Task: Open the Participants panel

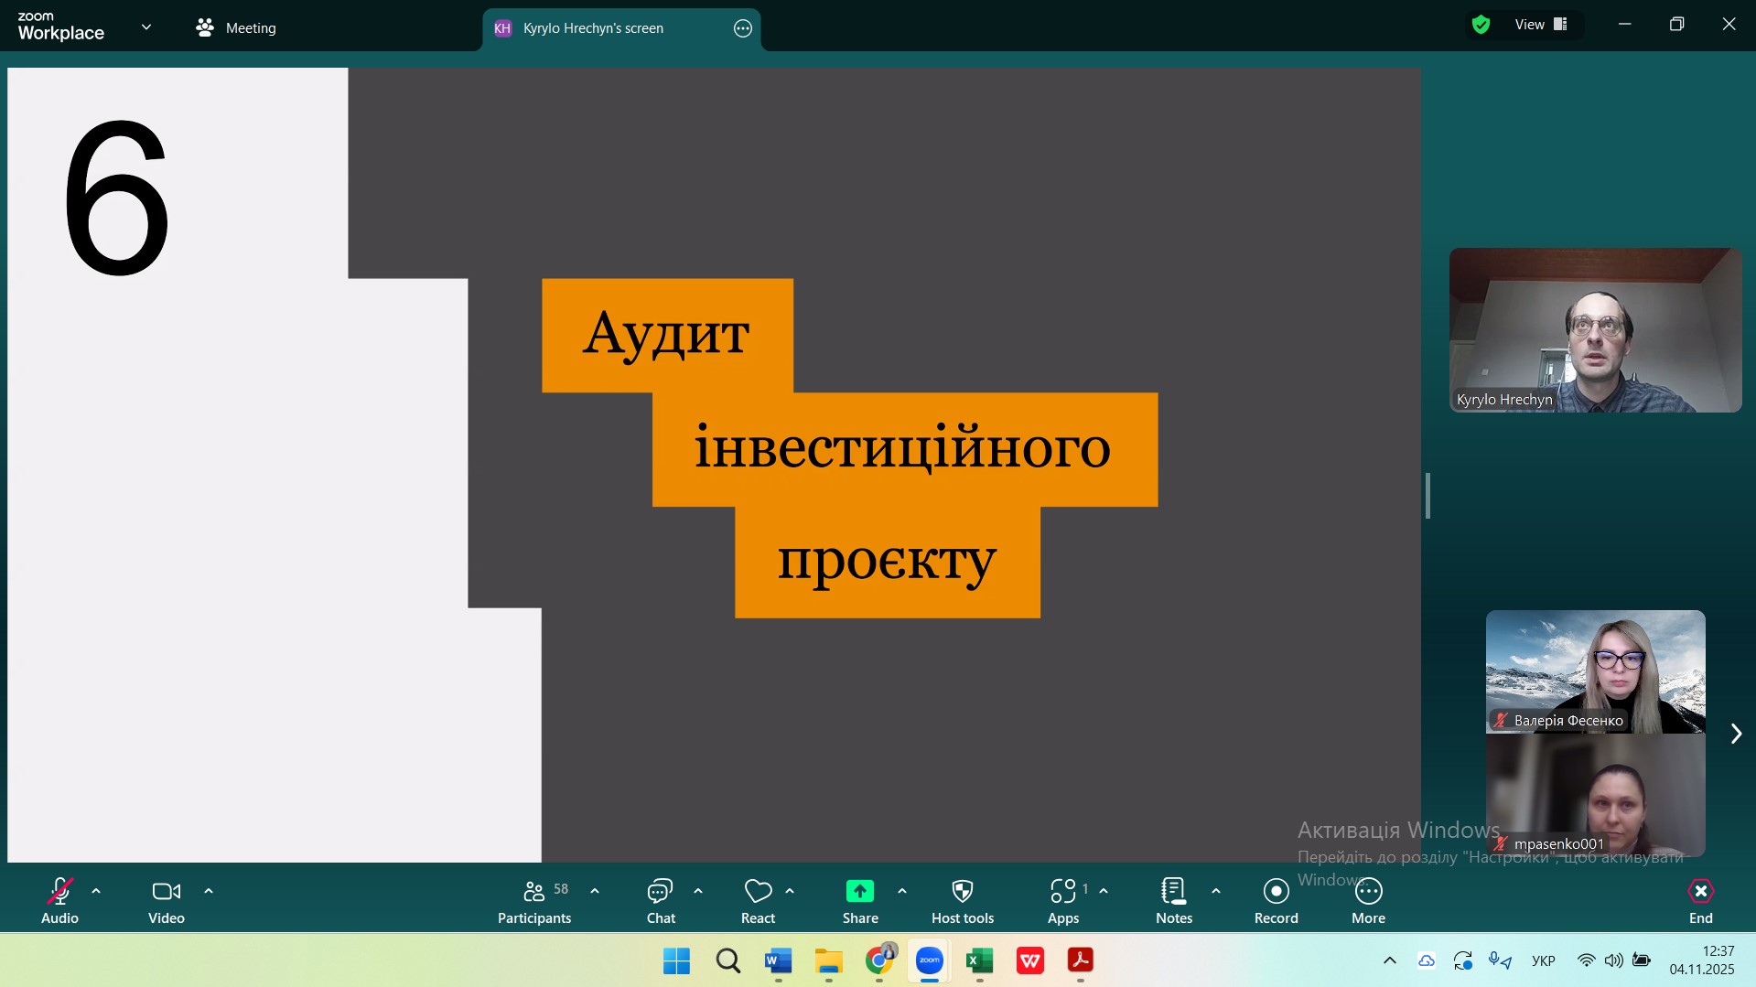Action: pyautogui.click(x=534, y=901)
